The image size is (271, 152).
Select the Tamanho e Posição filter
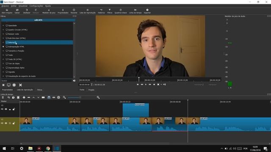coord(39,51)
